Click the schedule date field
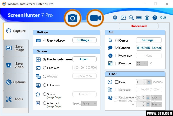 (149, 89)
